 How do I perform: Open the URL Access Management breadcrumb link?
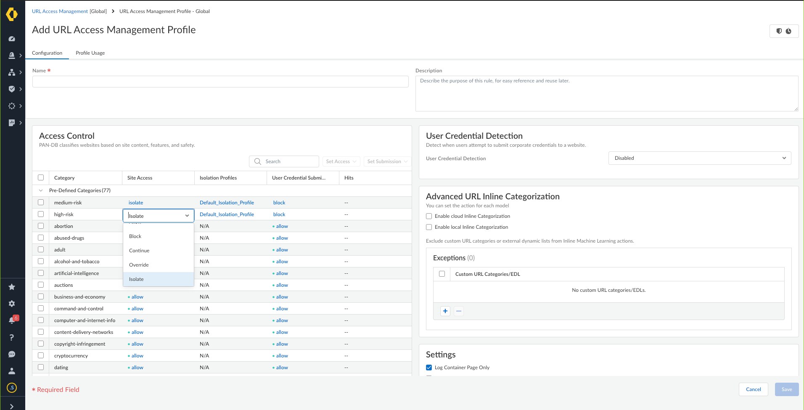pyautogui.click(x=60, y=11)
